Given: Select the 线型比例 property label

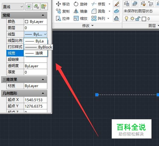Looking at the screenshot, I should tap(15, 41).
